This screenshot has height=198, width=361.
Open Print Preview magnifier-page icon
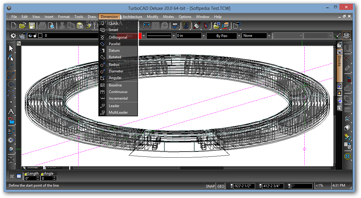click(51, 26)
